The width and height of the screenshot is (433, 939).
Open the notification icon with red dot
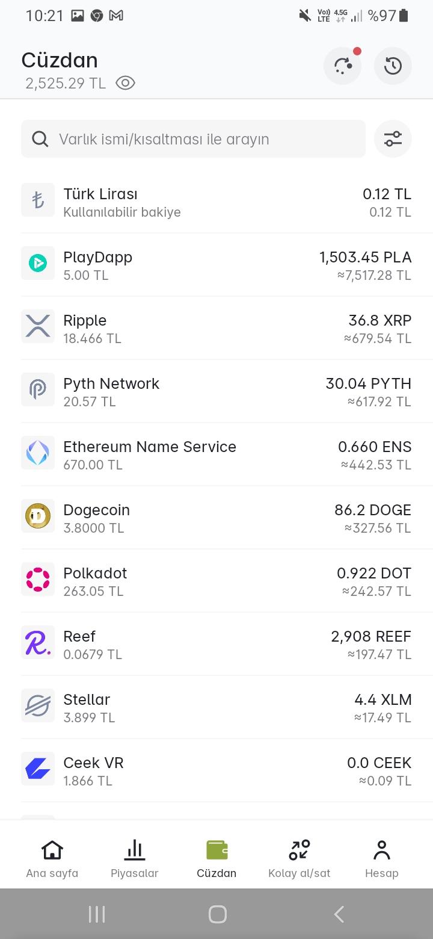pos(343,66)
